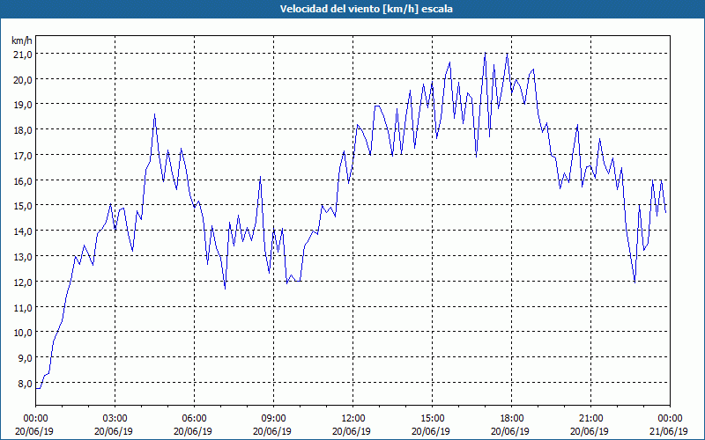Click the 14,0 y-axis label
The height and width of the screenshot is (440, 705).
tap(23, 231)
